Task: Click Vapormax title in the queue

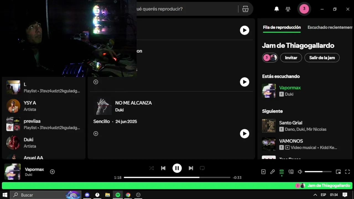Action: click(x=290, y=88)
